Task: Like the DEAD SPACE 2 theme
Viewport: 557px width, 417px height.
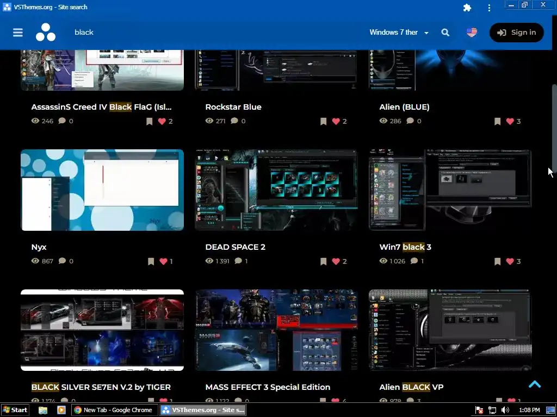Action: (x=336, y=261)
